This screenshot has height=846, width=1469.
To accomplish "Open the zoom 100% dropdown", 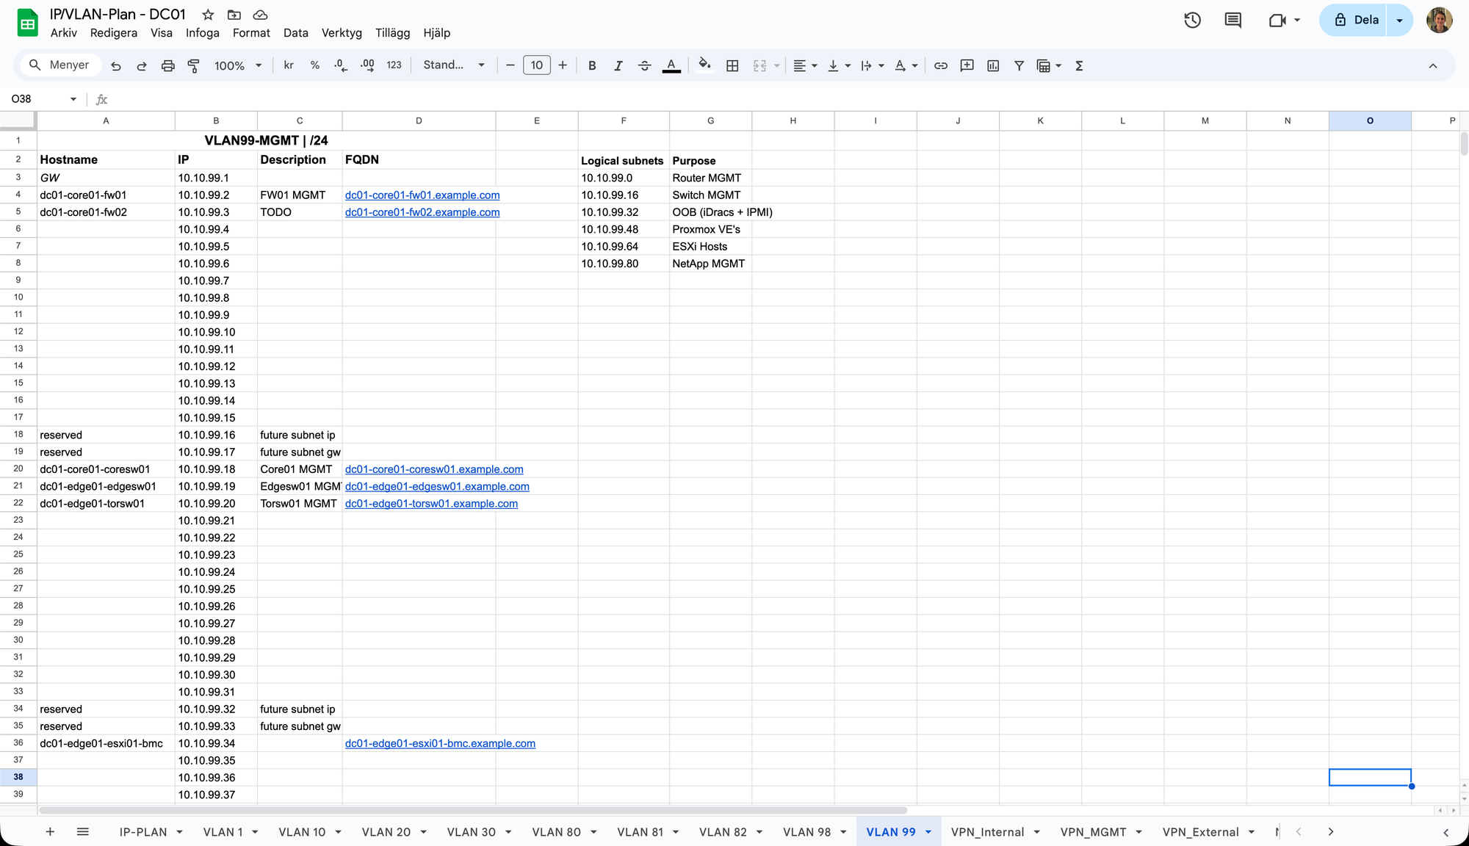I will (238, 65).
